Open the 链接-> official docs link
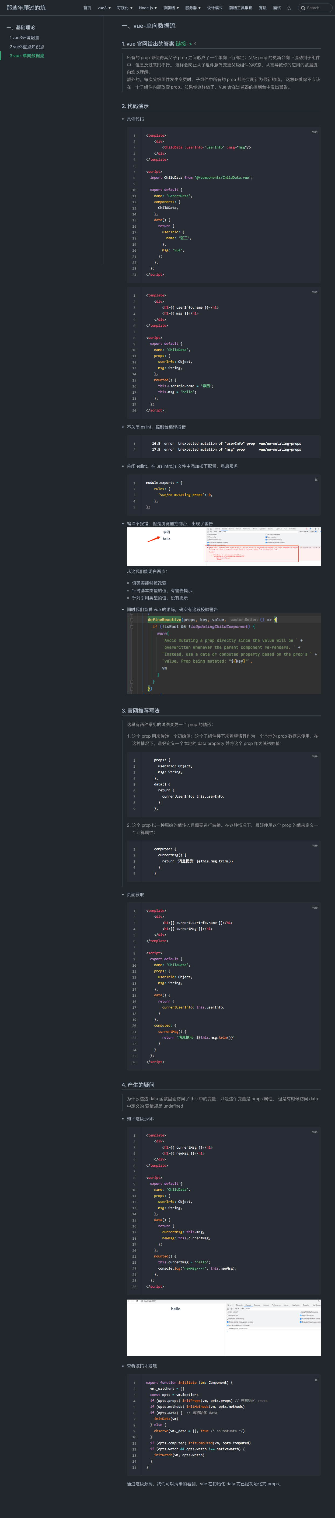 click(183, 44)
